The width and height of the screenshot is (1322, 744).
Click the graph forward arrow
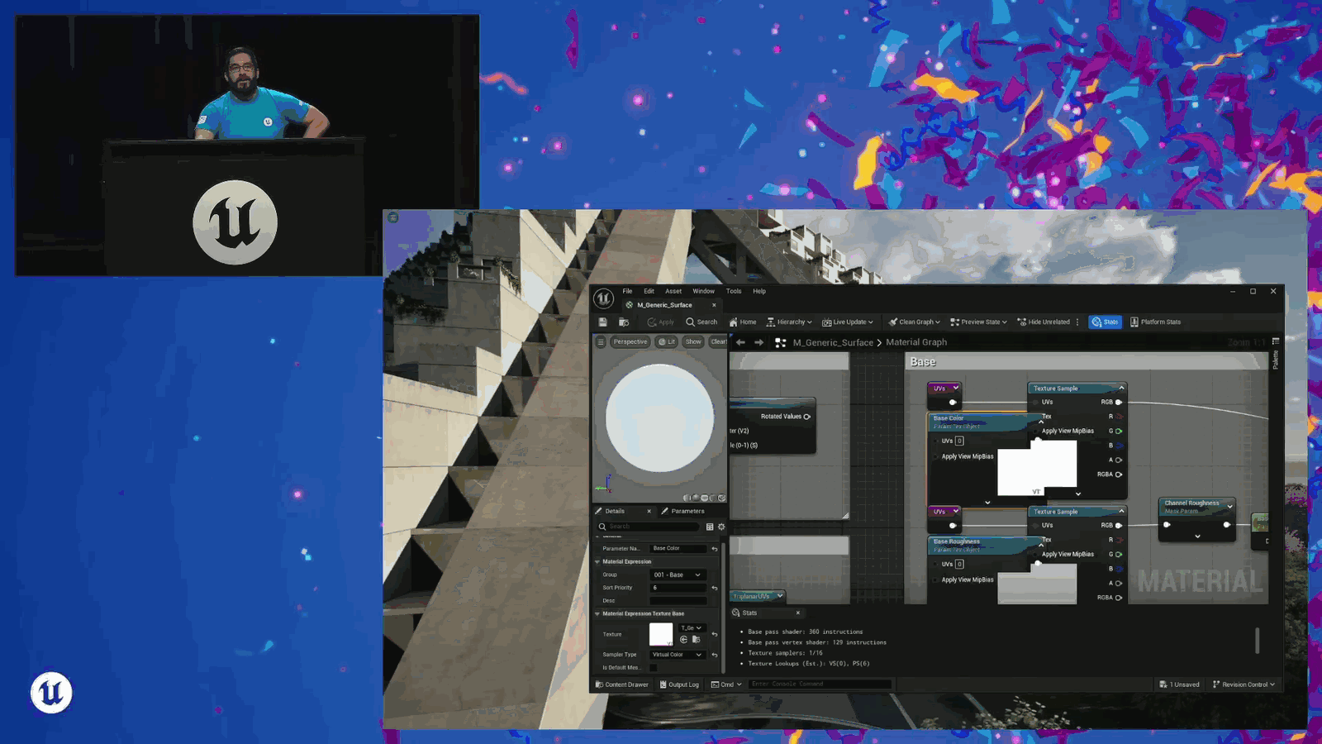pos(758,342)
